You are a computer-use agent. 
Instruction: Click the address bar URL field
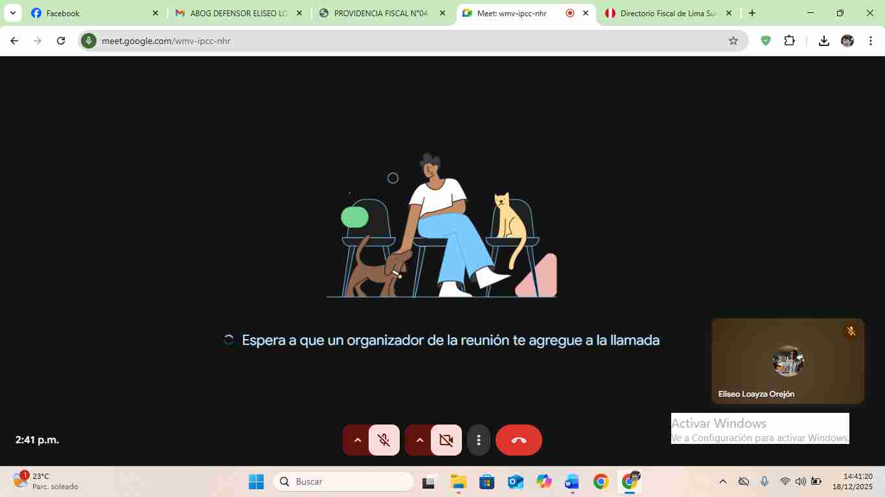[389, 41]
